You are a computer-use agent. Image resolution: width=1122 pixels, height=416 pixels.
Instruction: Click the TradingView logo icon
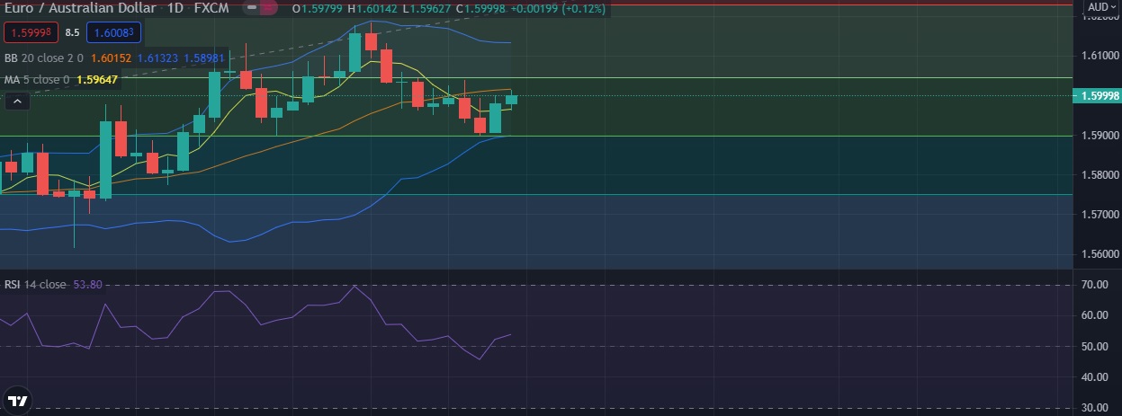pyautogui.click(x=17, y=401)
